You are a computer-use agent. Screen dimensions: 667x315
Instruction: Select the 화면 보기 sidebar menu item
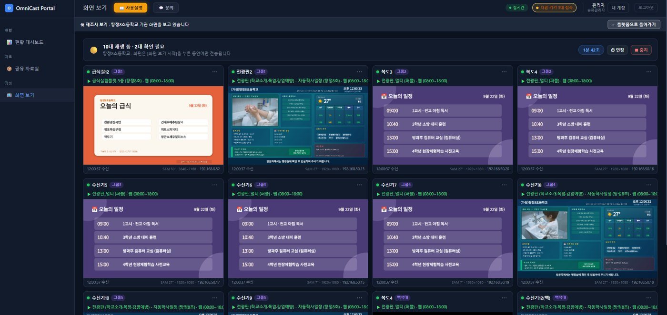(x=37, y=95)
